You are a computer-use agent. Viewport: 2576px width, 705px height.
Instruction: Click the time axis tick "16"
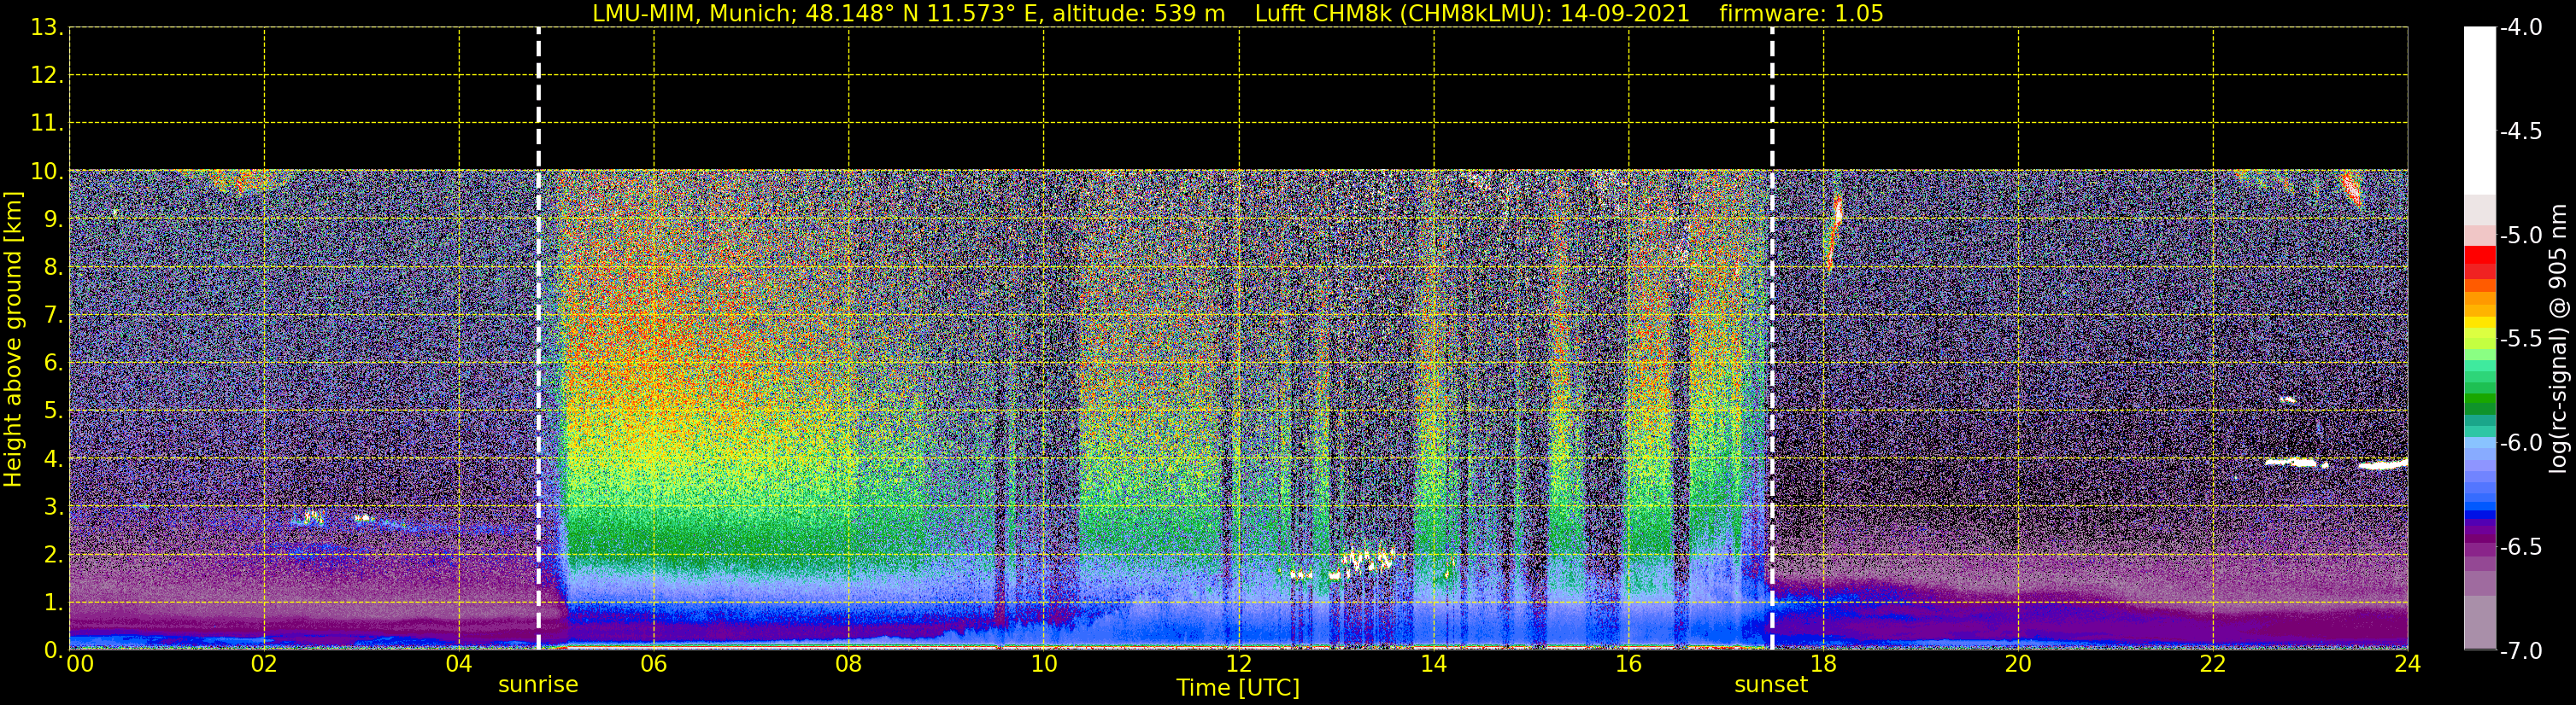1629,664
